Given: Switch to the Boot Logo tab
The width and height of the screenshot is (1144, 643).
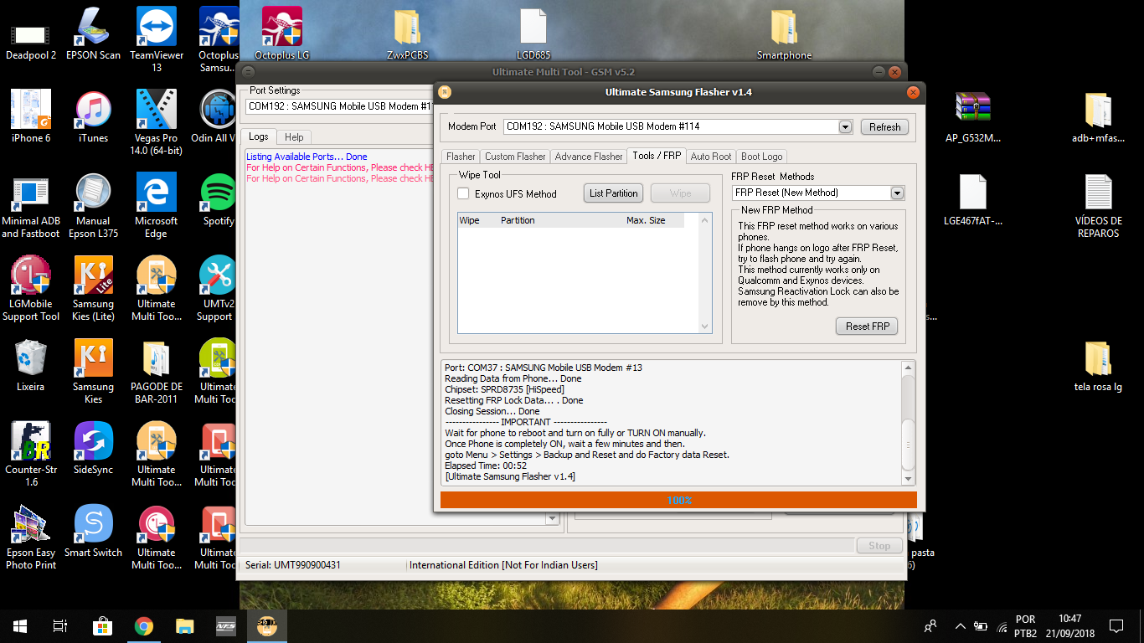Looking at the screenshot, I should point(761,157).
